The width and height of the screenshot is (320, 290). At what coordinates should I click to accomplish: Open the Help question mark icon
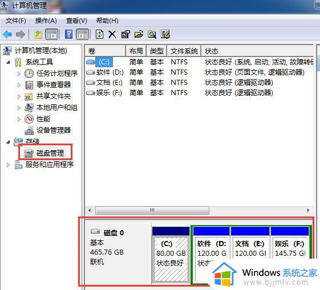pyautogui.click(x=69, y=34)
